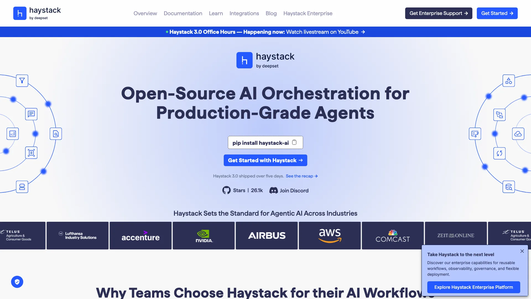The image size is (531, 299).
Task: Click the aws logo card
Action: 330,236
